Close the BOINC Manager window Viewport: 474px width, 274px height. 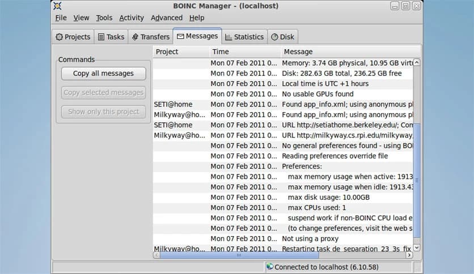click(x=417, y=6)
